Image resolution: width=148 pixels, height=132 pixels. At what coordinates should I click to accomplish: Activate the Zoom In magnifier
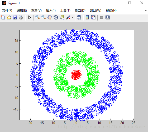point(37,17)
